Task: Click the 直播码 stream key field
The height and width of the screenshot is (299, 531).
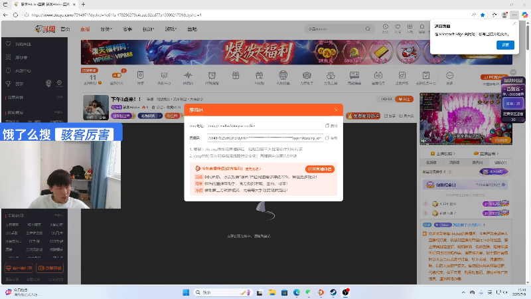Action: (265, 138)
